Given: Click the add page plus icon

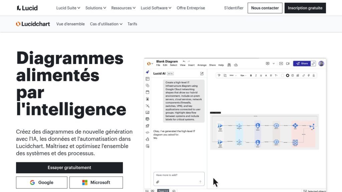Looking at the screenshot, I should click(x=174, y=191).
